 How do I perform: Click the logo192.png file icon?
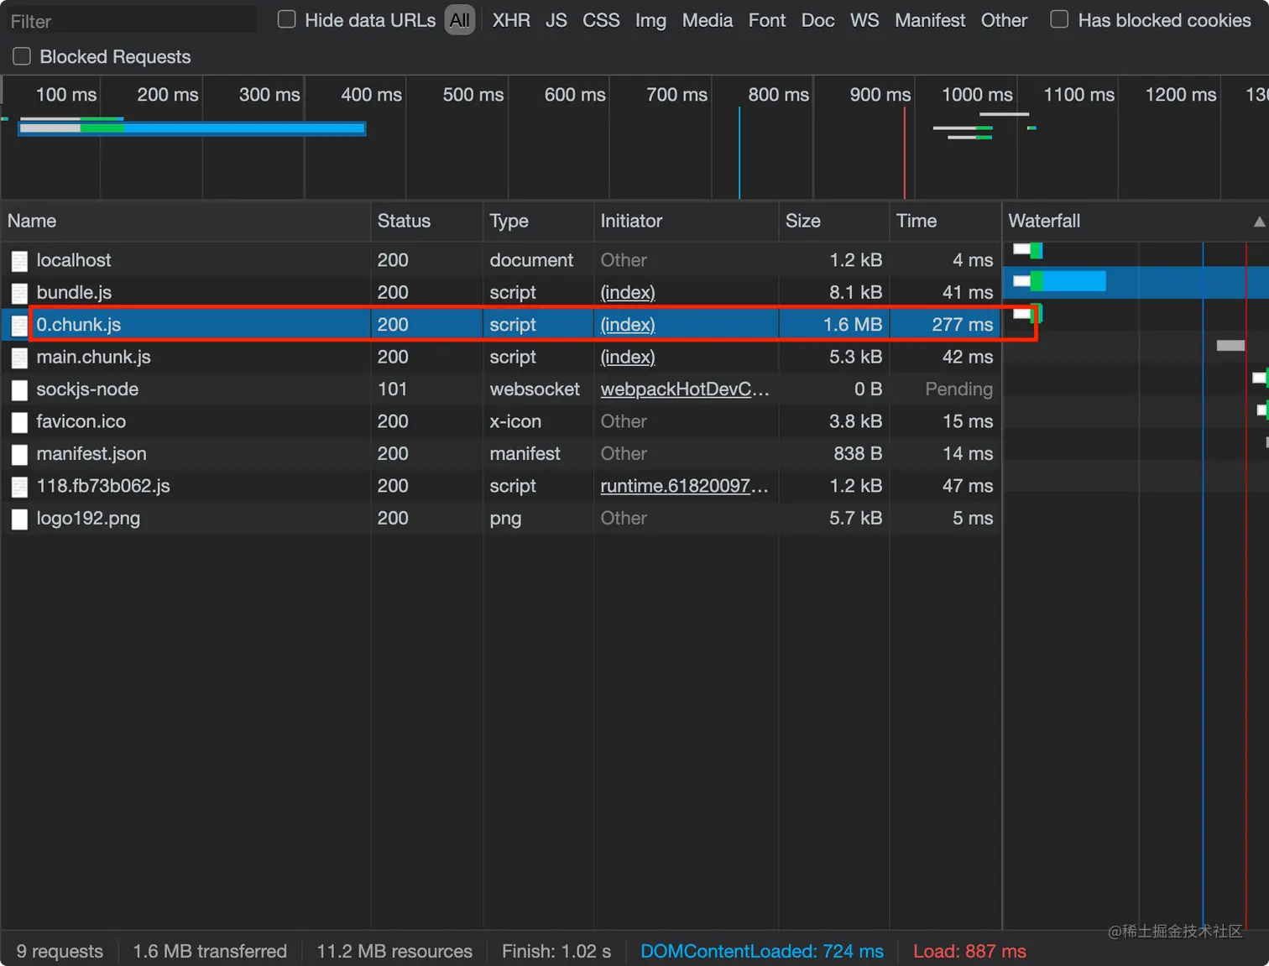click(x=19, y=520)
